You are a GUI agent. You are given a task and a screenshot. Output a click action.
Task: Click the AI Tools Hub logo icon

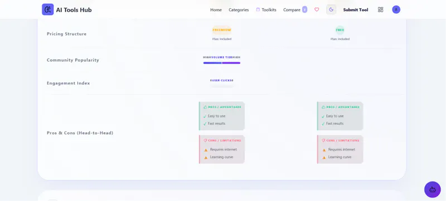[48, 9]
